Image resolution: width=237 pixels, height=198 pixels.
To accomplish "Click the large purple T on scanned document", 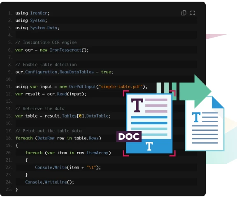I will click(x=137, y=105).
